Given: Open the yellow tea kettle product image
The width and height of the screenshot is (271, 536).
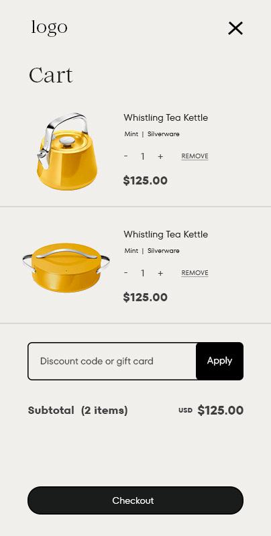Looking at the screenshot, I should point(66,152).
